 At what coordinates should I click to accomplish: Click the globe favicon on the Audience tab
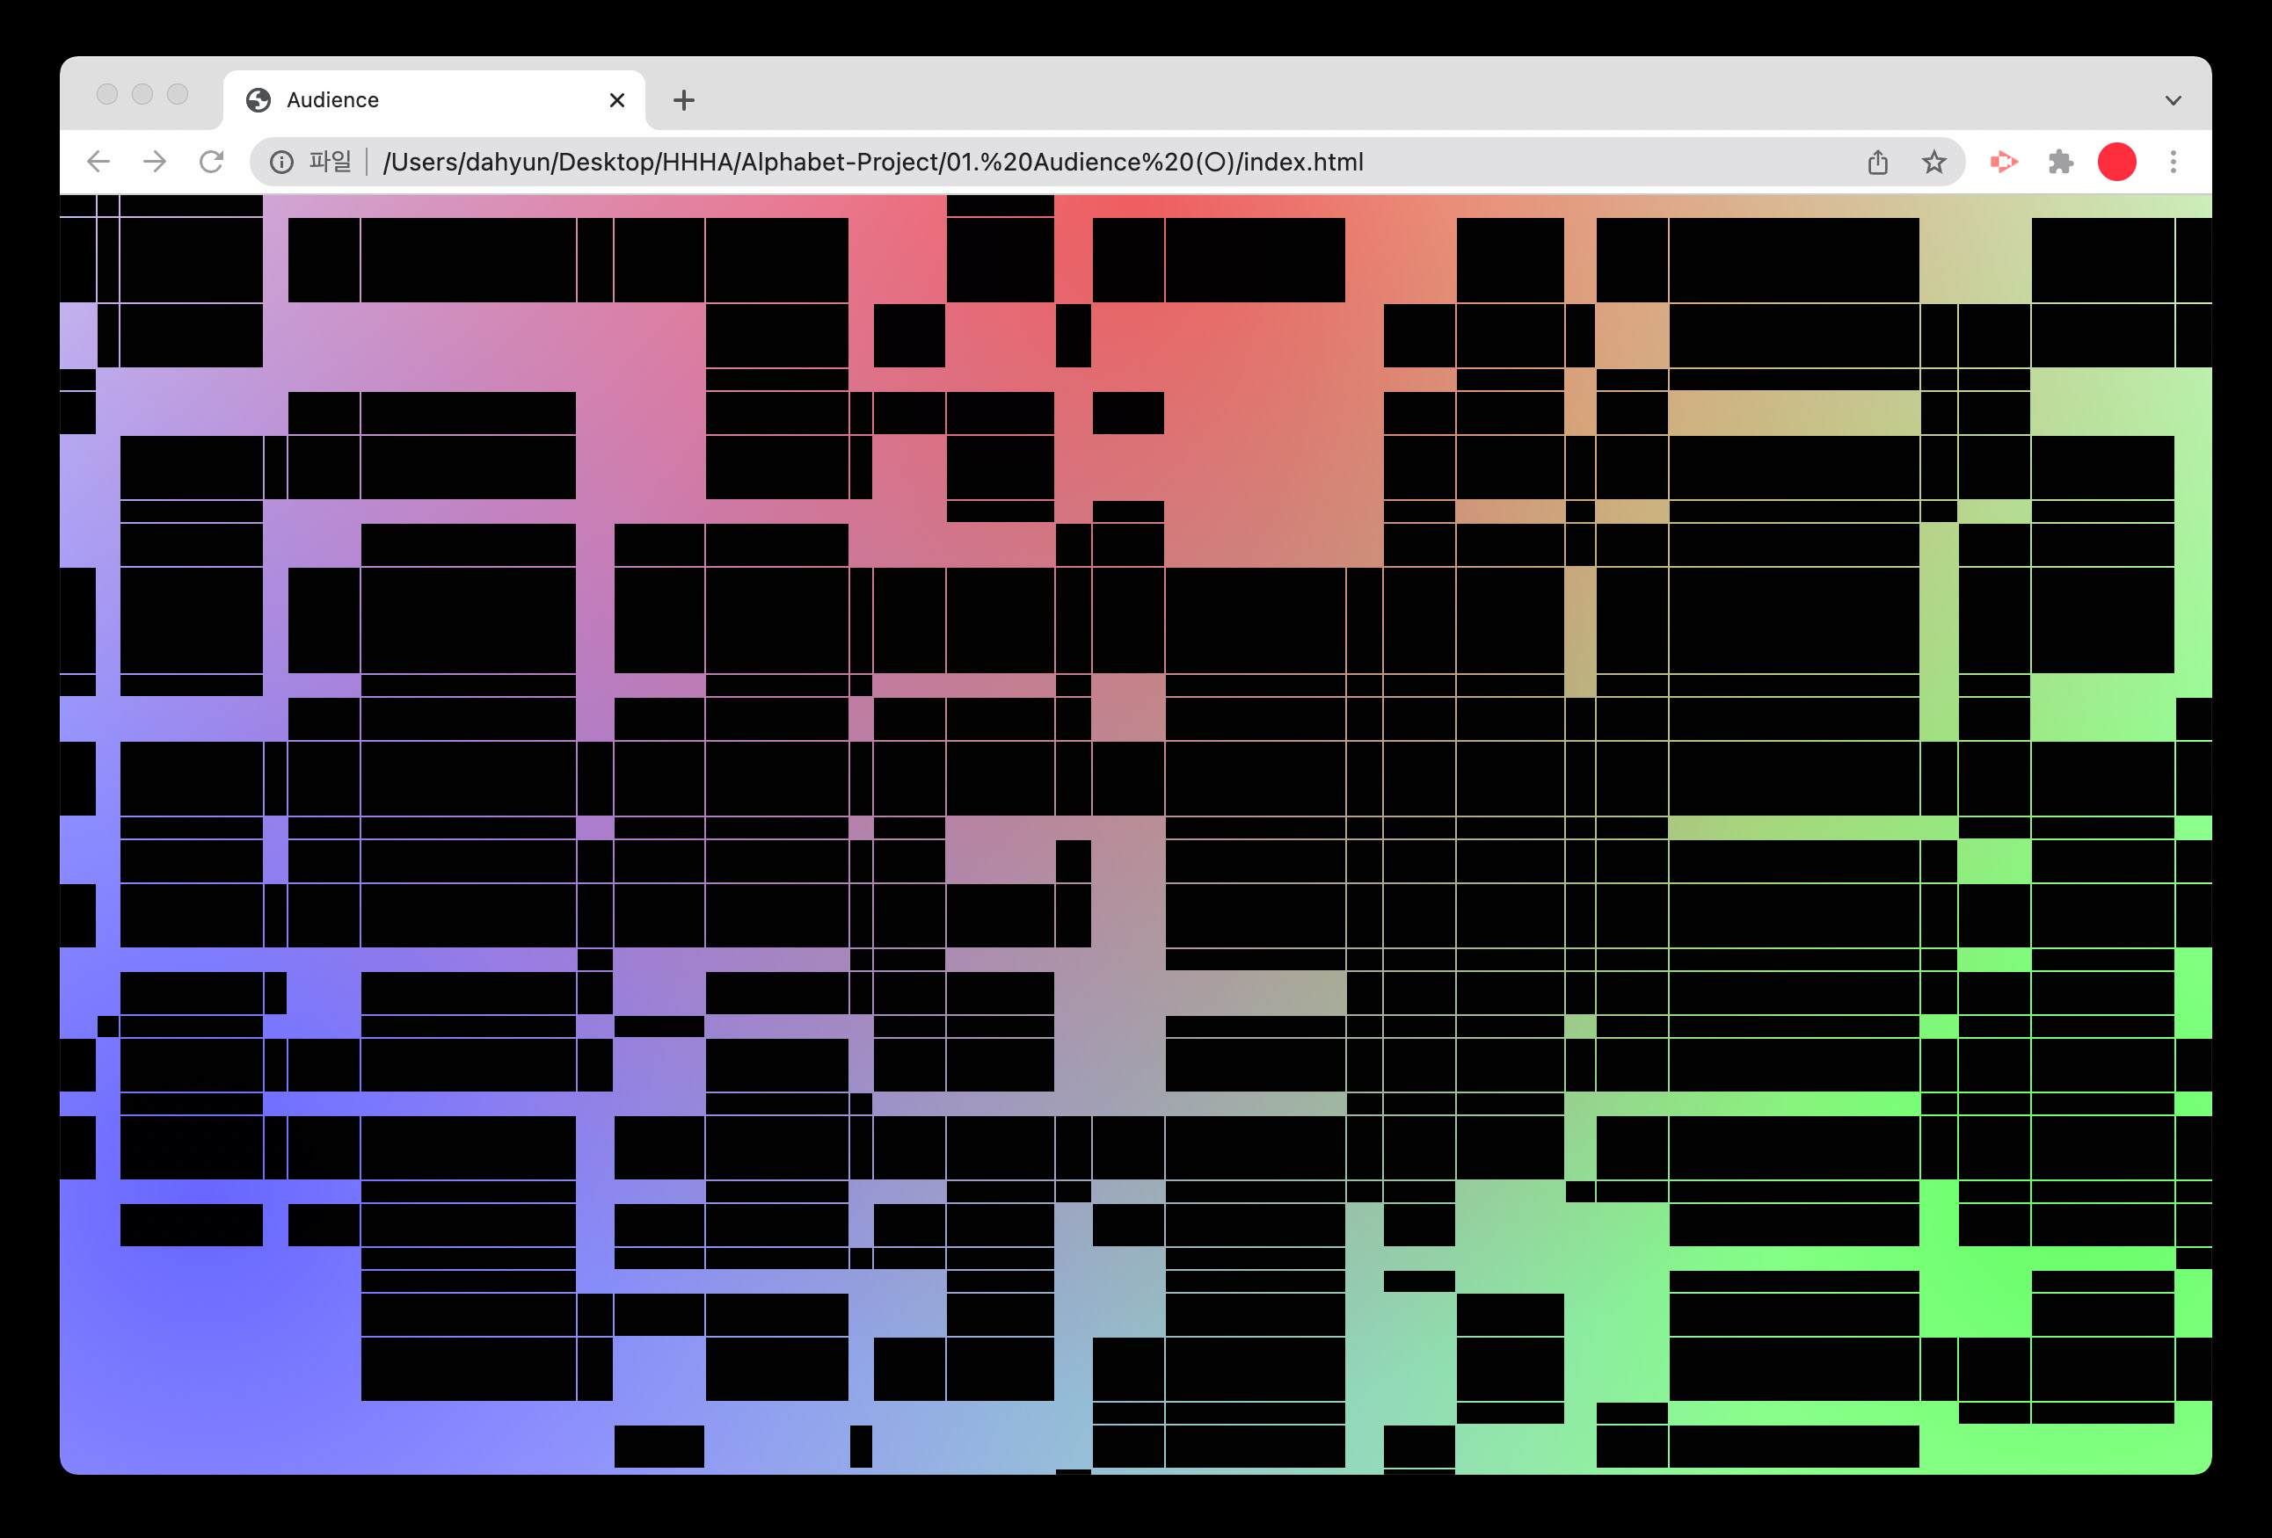[259, 99]
